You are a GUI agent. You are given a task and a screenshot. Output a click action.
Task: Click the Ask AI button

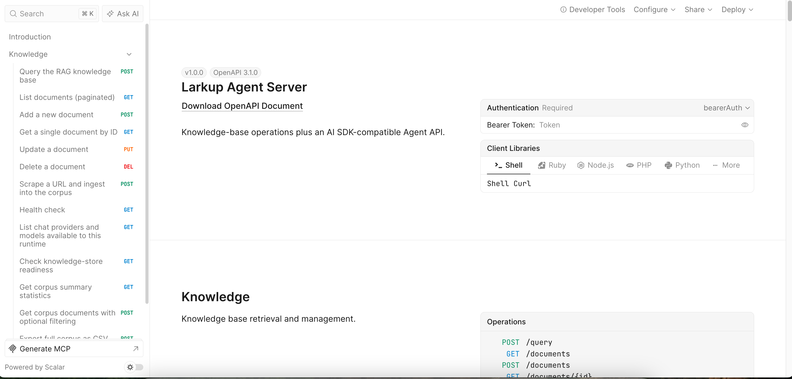coord(123,13)
